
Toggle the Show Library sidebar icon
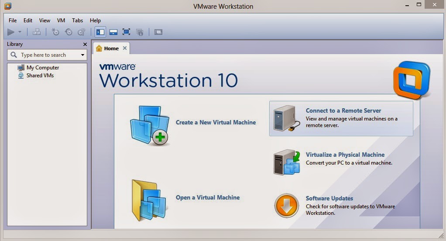(100, 32)
